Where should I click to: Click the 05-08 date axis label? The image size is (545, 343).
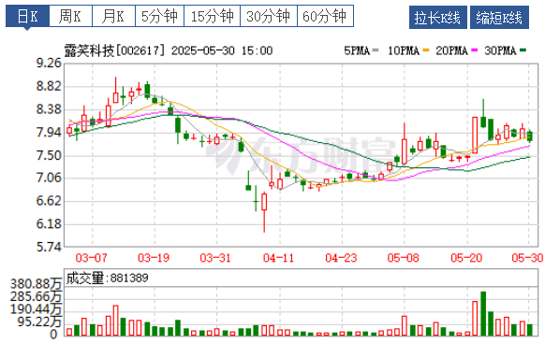point(404,258)
